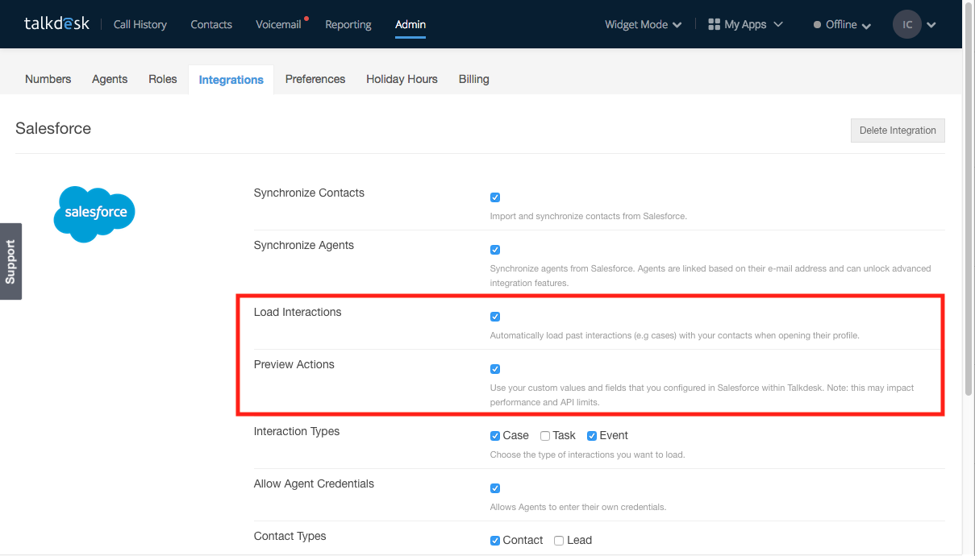Toggle the Synchronize Contacts checkbox
This screenshot has height=556, width=975.
[495, 197]
